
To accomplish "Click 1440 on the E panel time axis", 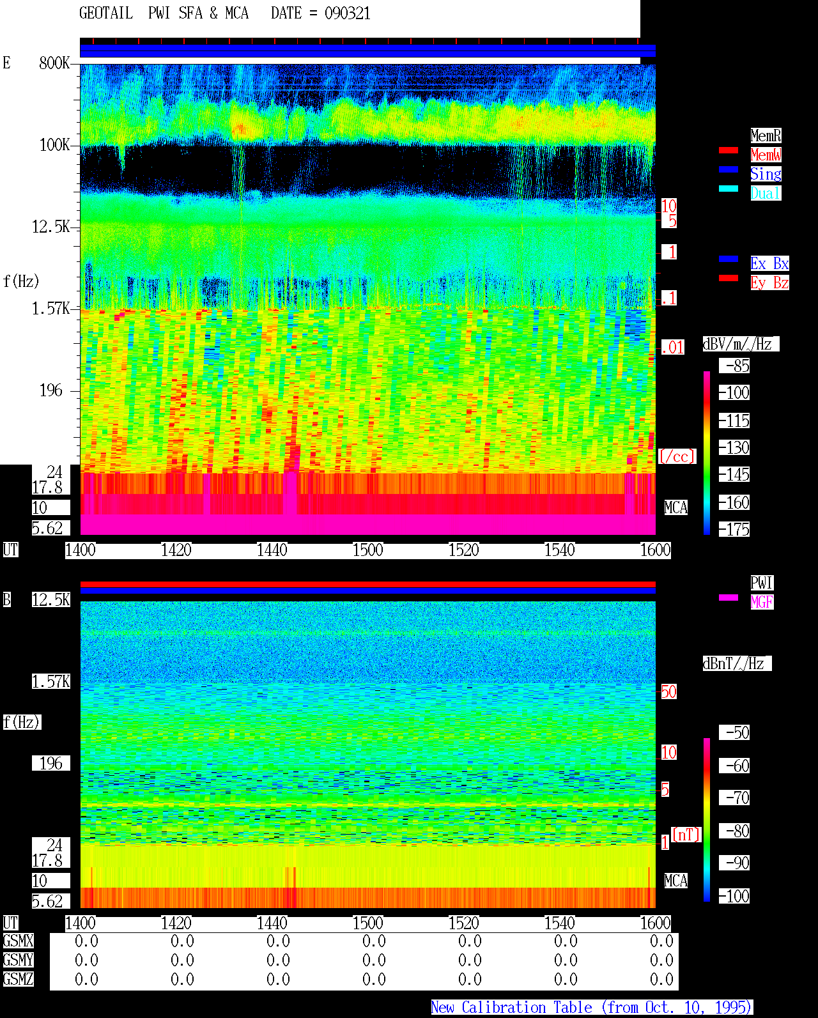I will point(272,550).
